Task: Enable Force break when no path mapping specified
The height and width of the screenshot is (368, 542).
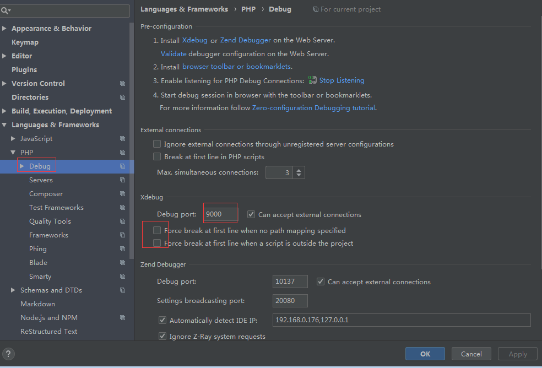Action: 157,230
